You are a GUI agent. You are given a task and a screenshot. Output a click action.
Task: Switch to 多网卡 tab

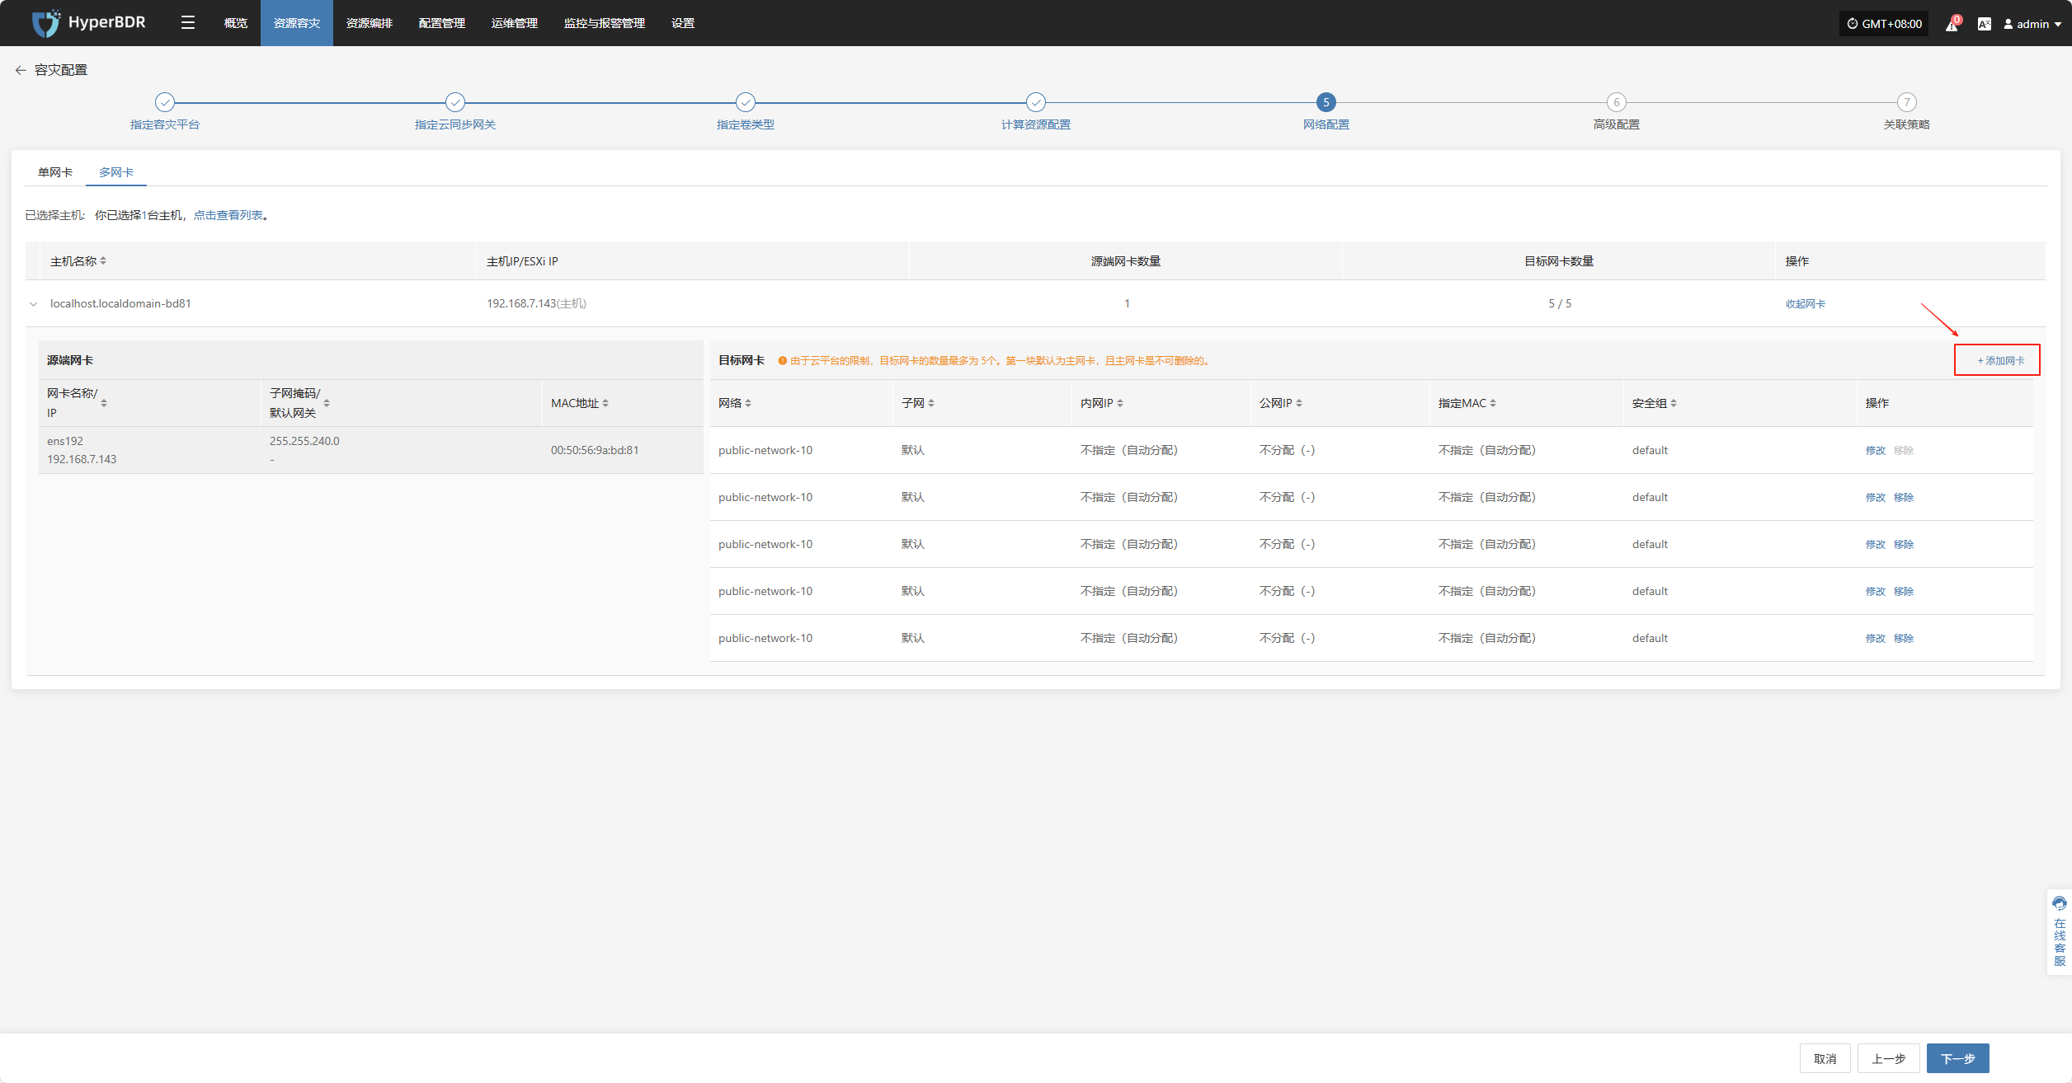[x=116, y=172]
